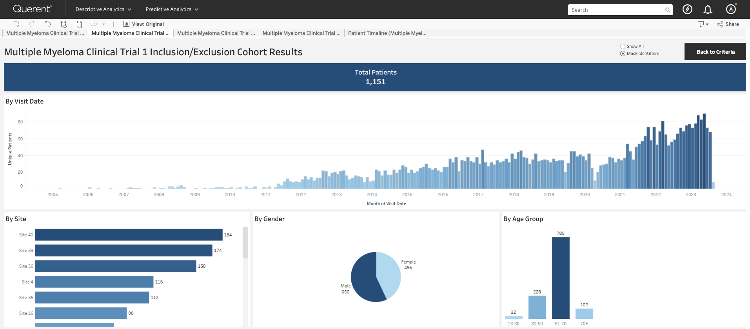Click the 'Male 656' label
Image resolution: width=750 pixels, height=329 pixels.
[345, 289]
